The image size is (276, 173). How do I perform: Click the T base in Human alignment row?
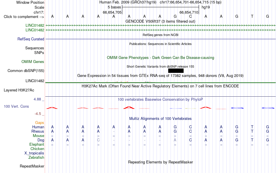click(252, 127)
